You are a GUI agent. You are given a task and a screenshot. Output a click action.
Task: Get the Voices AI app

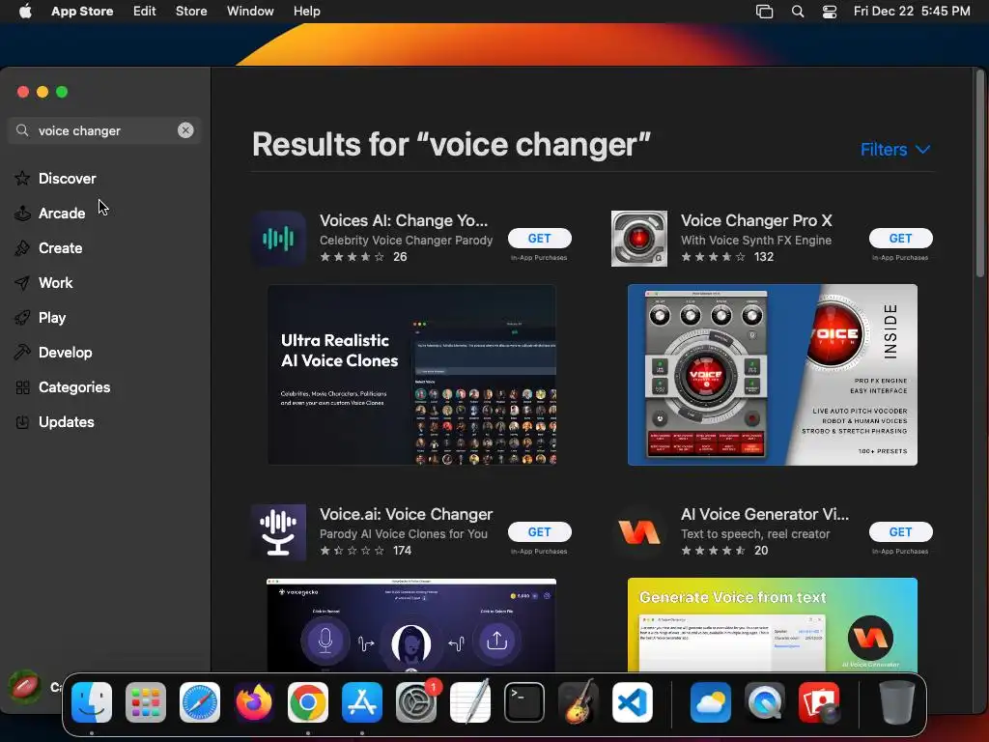tap(539, 238)
